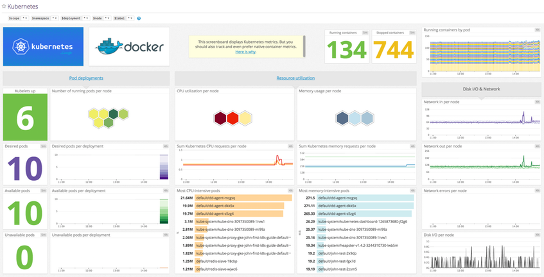Image resolution: width=544 pixels, height=277 pixels.
Task: Click the Kubernetes dashboard title
Action: tap(23, 6)
